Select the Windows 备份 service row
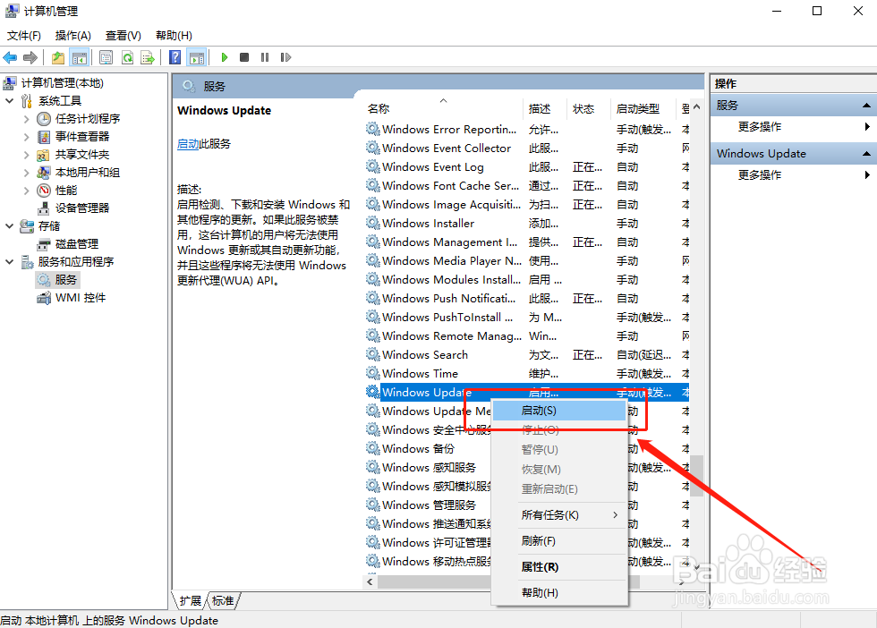The height and width of the screenshot is (628, 877). [x=428, y=448]
